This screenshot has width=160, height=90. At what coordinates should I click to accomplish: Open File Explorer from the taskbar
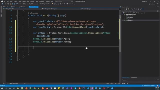coord(18,88)
